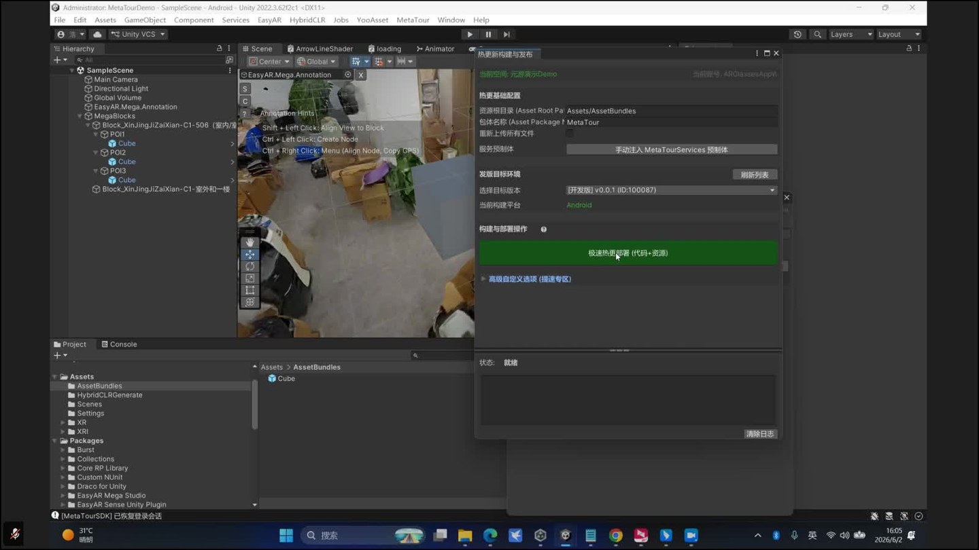Expand the 高级自定义选项 foldout
The width and height of the screenshot is (979, 550).
[483, 279]
